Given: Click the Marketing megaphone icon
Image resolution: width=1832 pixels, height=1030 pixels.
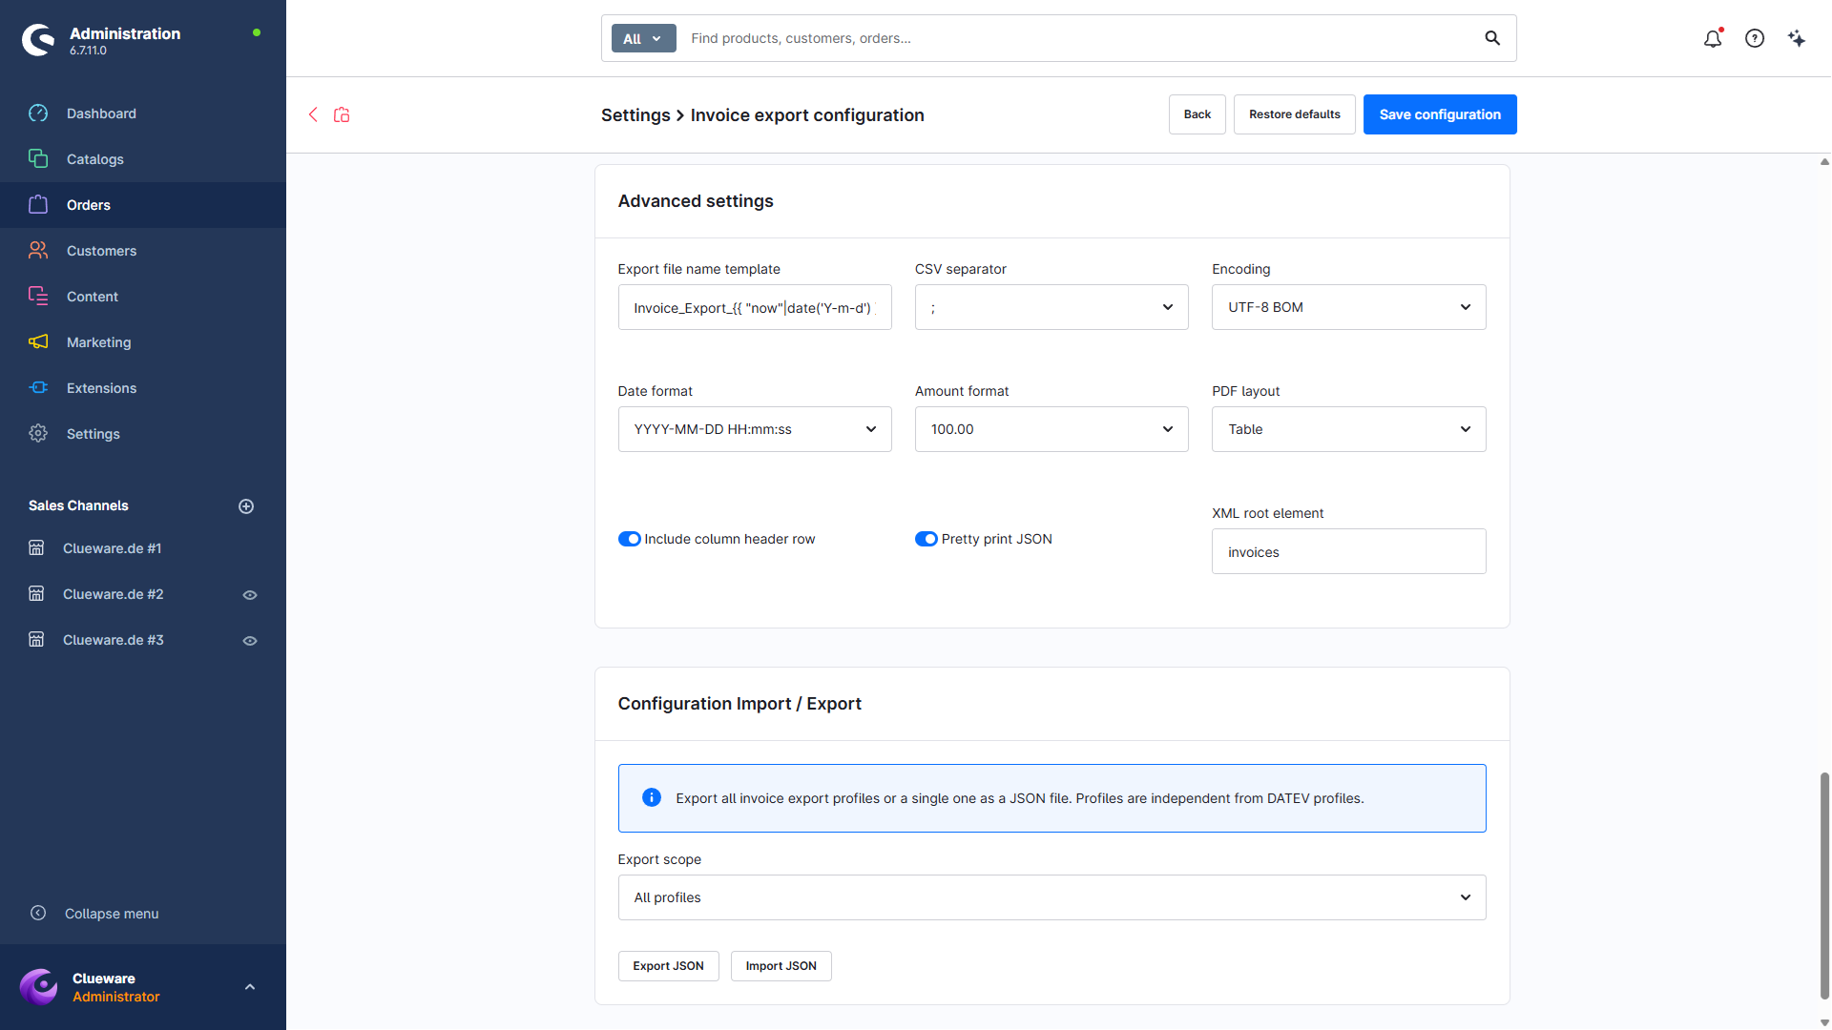Looking at the screenshot, I should click(x=38, y=342).
